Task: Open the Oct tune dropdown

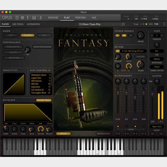Action: (x=157, y=51)
